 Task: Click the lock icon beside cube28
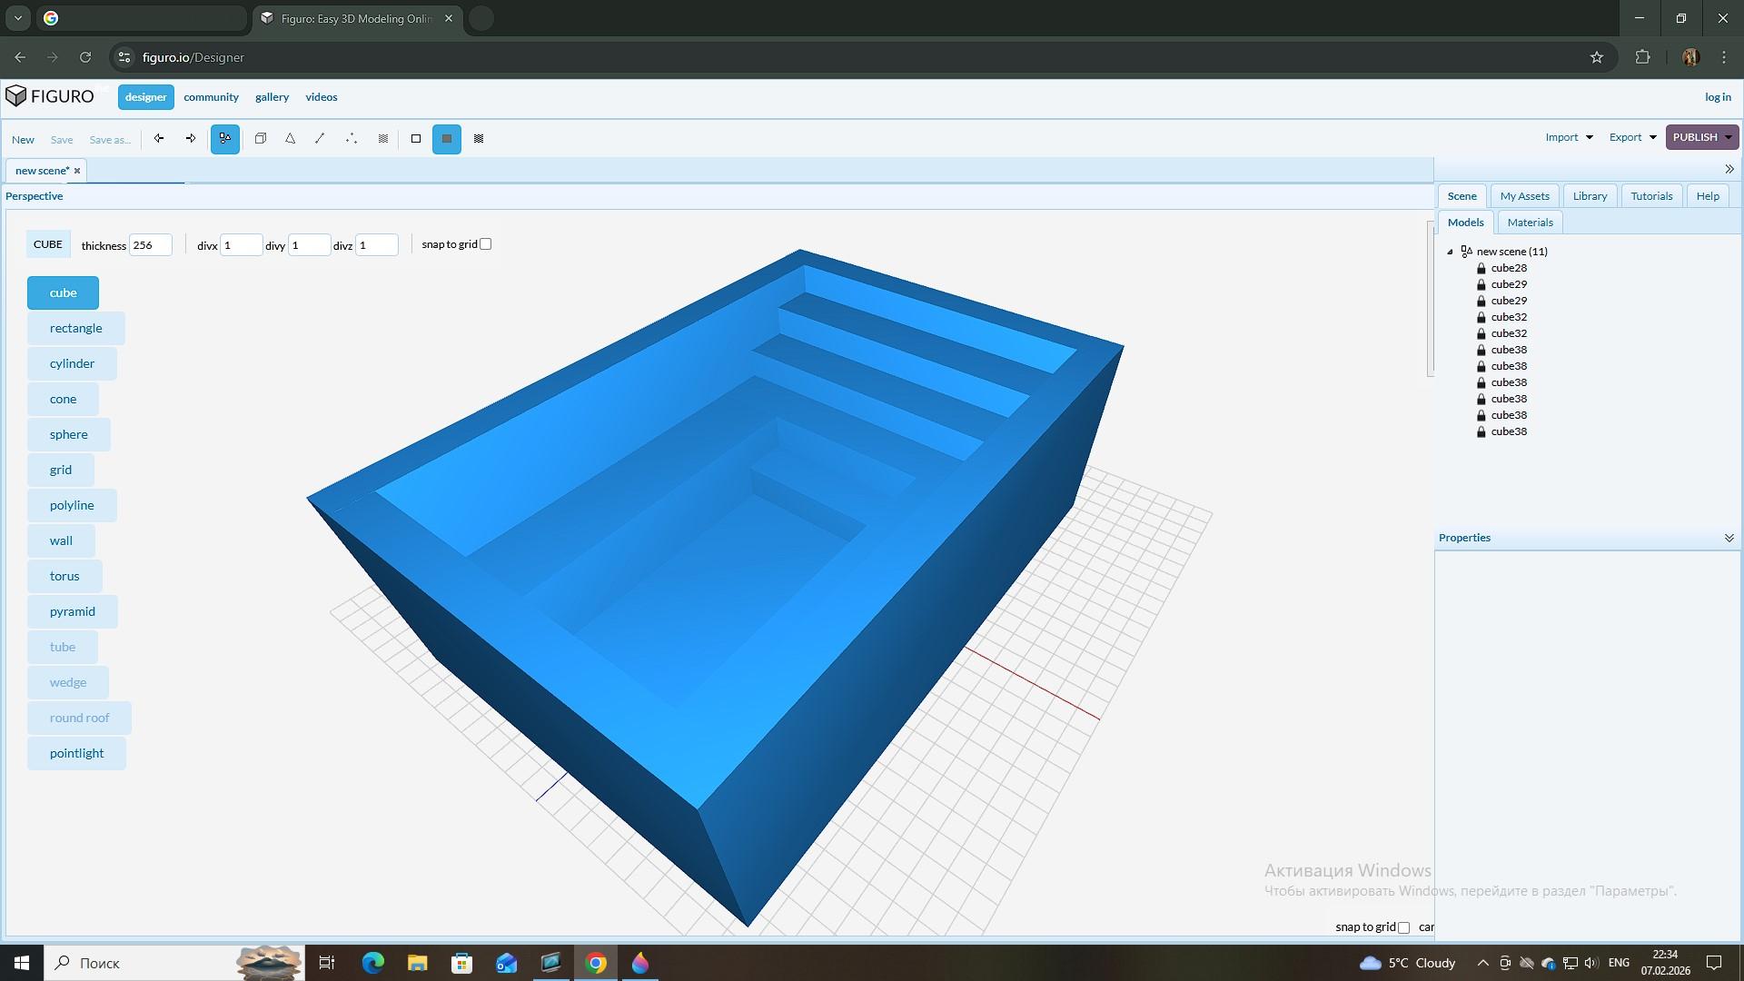pos(1481,268)
